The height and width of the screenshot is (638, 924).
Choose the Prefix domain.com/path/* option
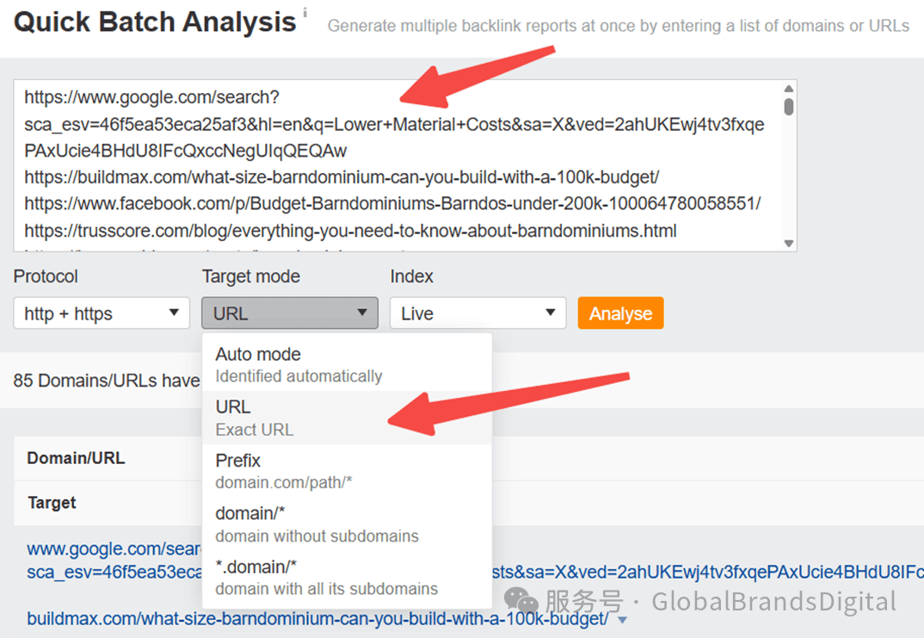click(347, 471)
